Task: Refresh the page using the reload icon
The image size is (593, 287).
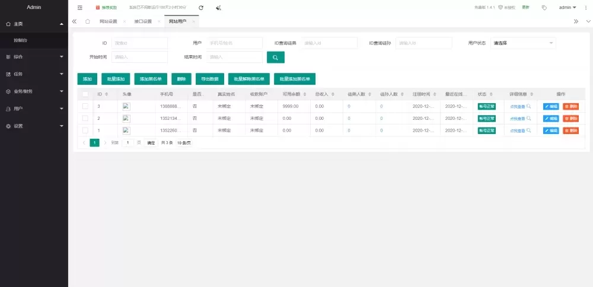Action: 201,8
